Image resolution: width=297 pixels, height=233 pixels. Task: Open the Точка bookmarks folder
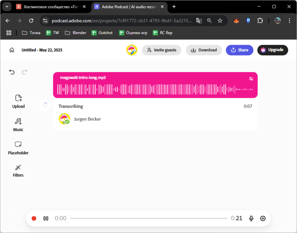tap(31, 33)
